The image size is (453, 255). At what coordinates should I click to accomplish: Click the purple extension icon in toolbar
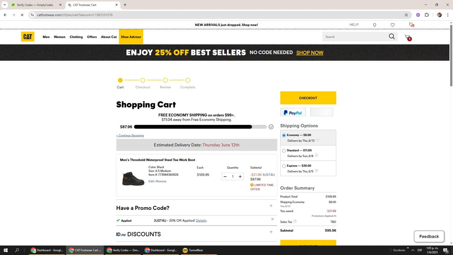tap(418, 15)
